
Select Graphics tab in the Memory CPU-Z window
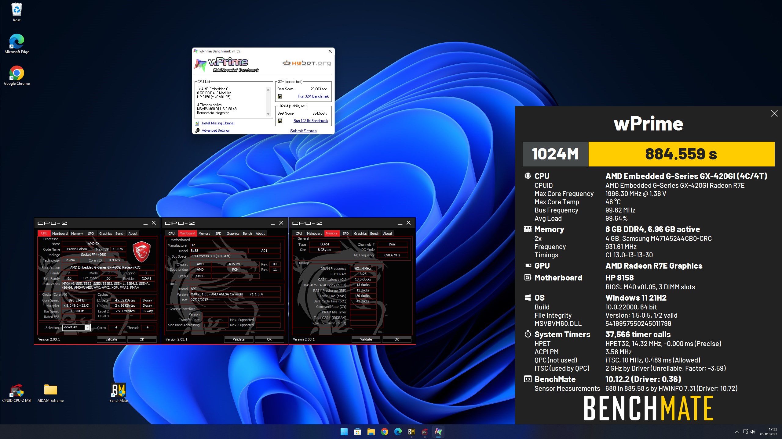coord(360,234)
